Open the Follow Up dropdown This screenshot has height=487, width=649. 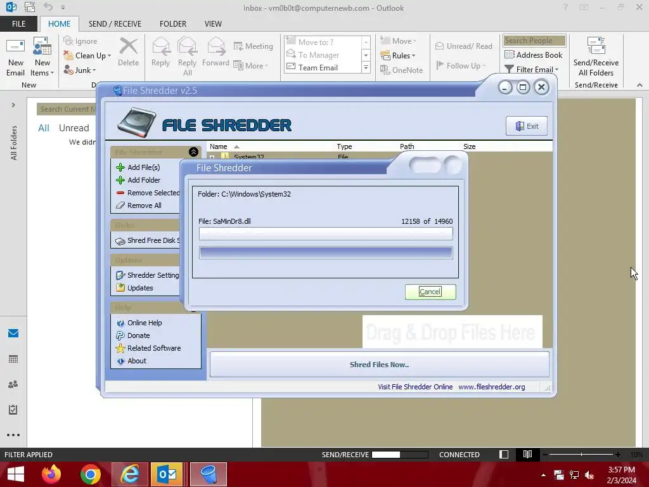(461, 65)
